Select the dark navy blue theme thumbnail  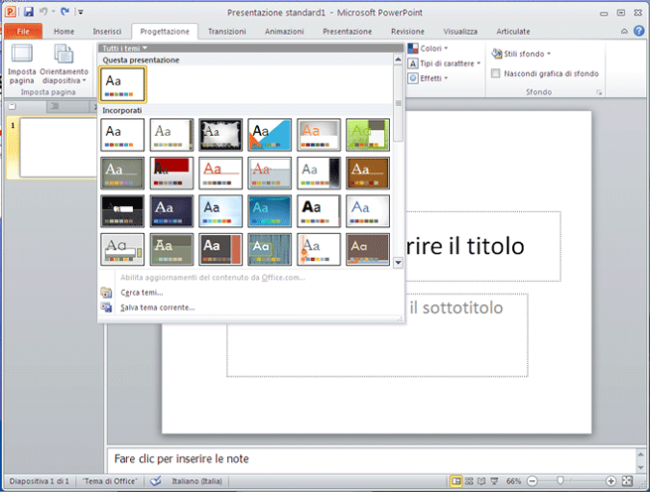click(172, 211)
